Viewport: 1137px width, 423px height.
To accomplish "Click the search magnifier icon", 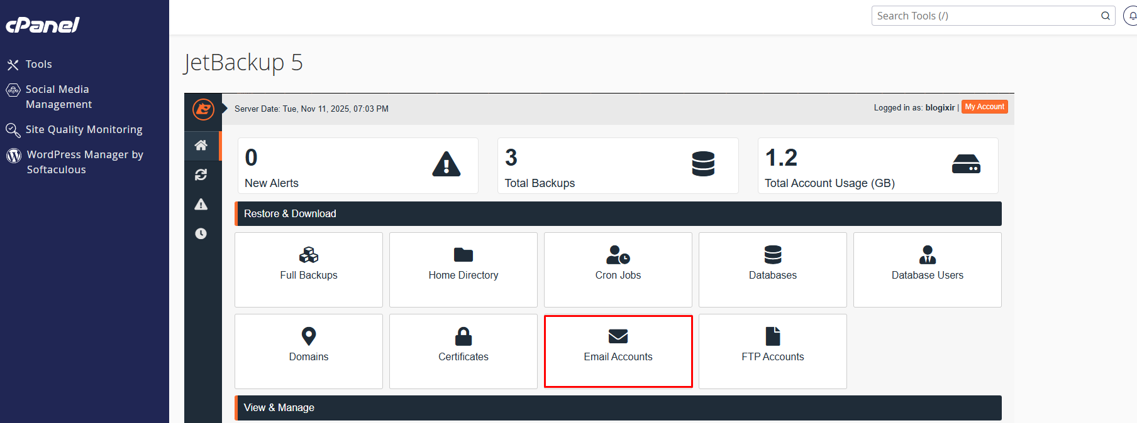I will [x=1105, y=16].
